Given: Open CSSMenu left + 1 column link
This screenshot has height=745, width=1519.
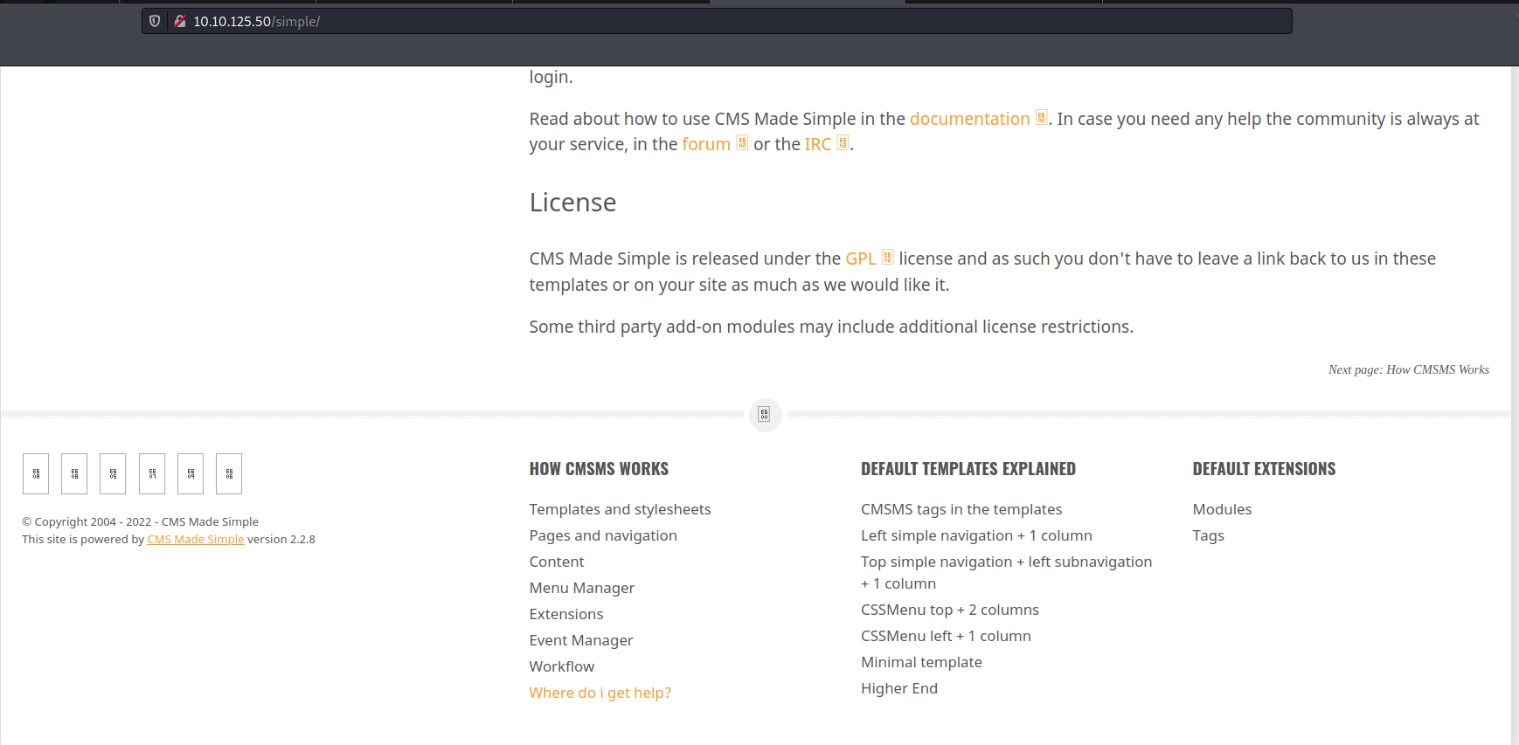Looking at the screenshot, I should 946,636.
